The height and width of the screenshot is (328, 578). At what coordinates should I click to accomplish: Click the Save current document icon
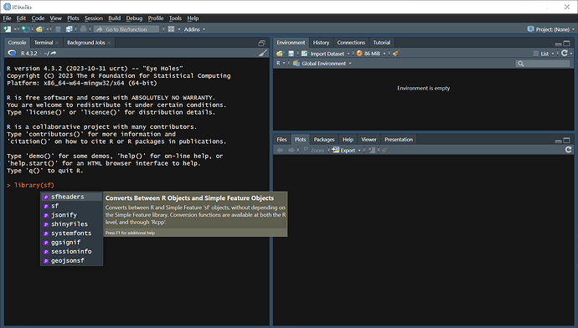58,29
